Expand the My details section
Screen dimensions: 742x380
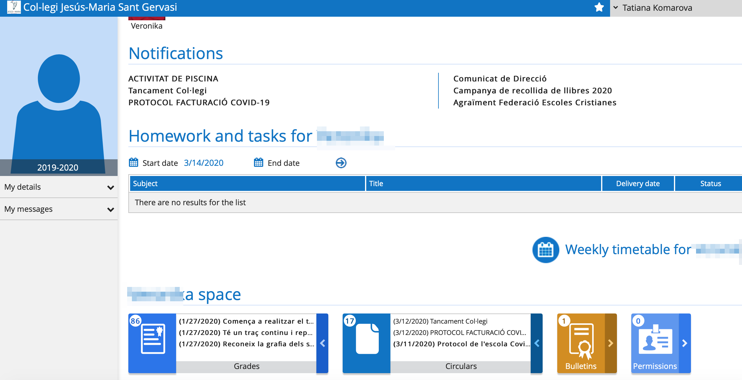click(58, 187)
